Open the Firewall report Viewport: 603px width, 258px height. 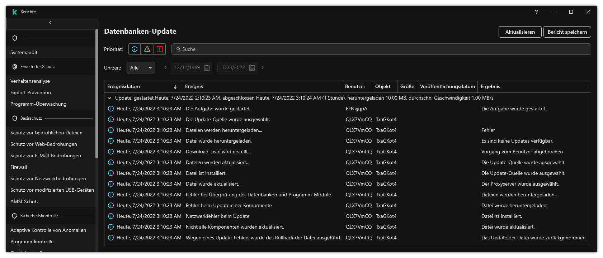tap(19, 167)
